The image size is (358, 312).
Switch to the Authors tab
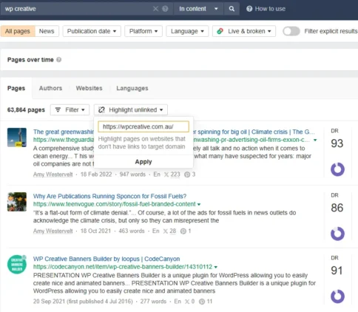[50, 88]
